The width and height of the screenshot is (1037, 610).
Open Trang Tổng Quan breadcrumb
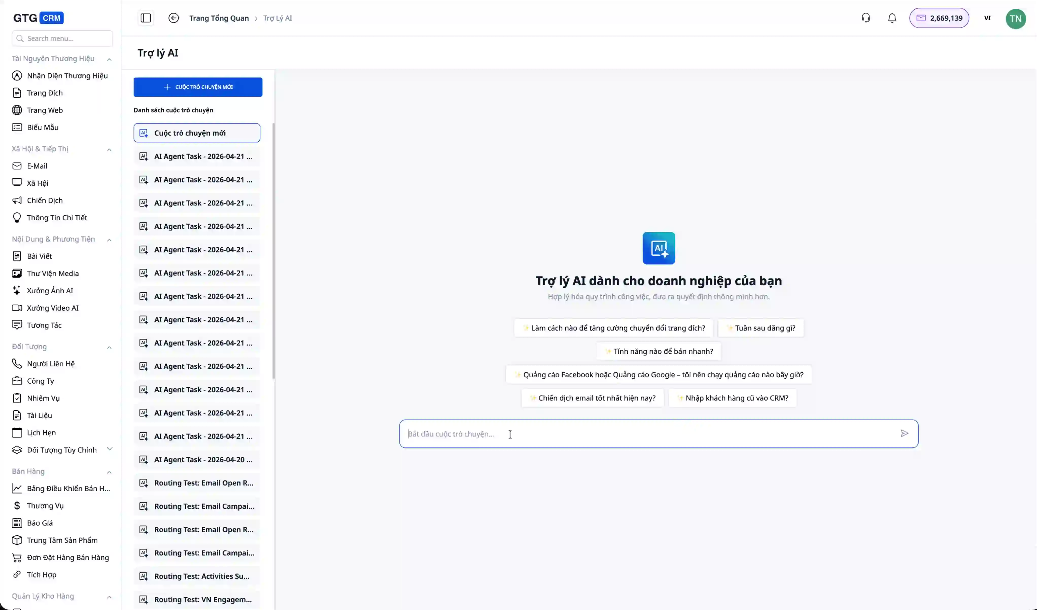[218, 18]
